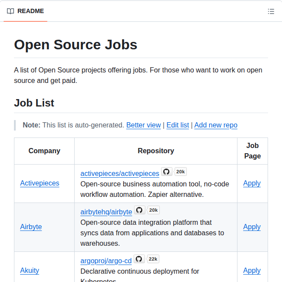Click GitHub icon badge beside activepieces/activepieces
The image size is (282, 282).
[x=166, y=172]
